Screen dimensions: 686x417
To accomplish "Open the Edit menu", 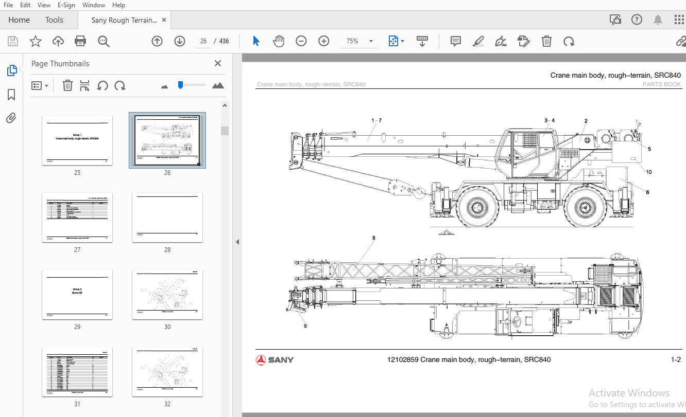I will (25, 5).
